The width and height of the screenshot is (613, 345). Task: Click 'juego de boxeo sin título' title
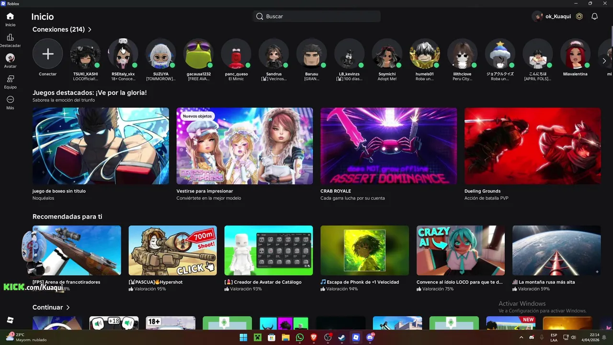click(x=59, y=191)
